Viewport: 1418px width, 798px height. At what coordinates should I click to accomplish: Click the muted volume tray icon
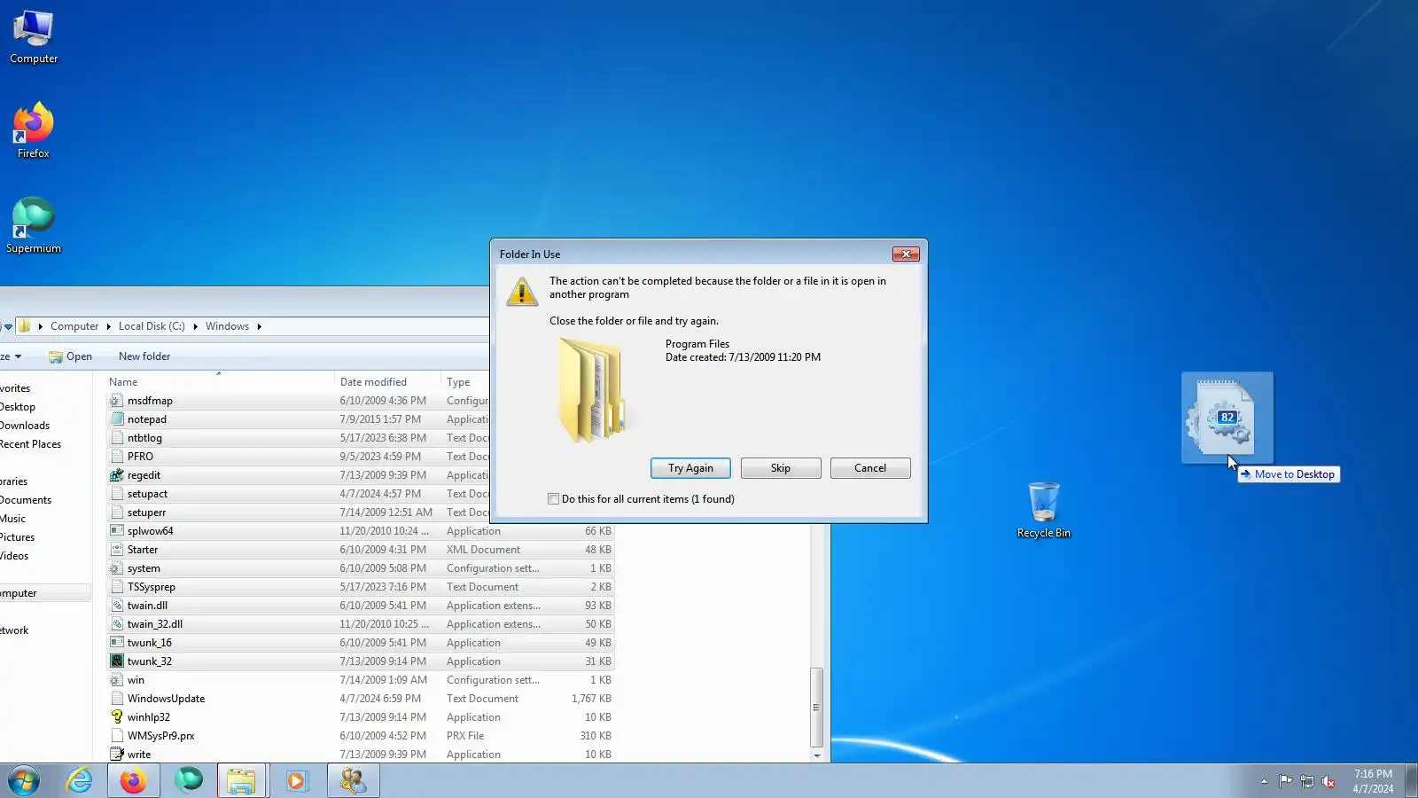coord(1328,781)
